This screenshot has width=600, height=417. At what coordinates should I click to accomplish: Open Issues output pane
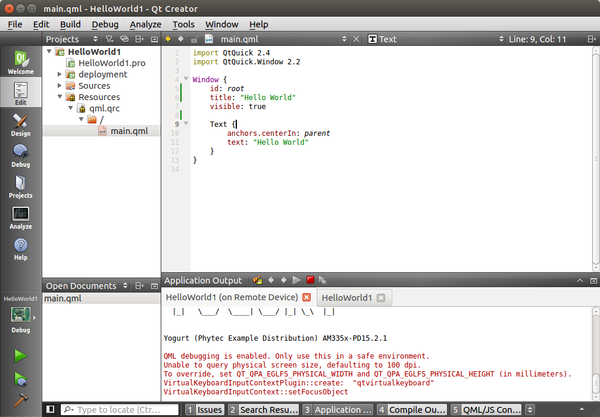(x=205, y=409)
